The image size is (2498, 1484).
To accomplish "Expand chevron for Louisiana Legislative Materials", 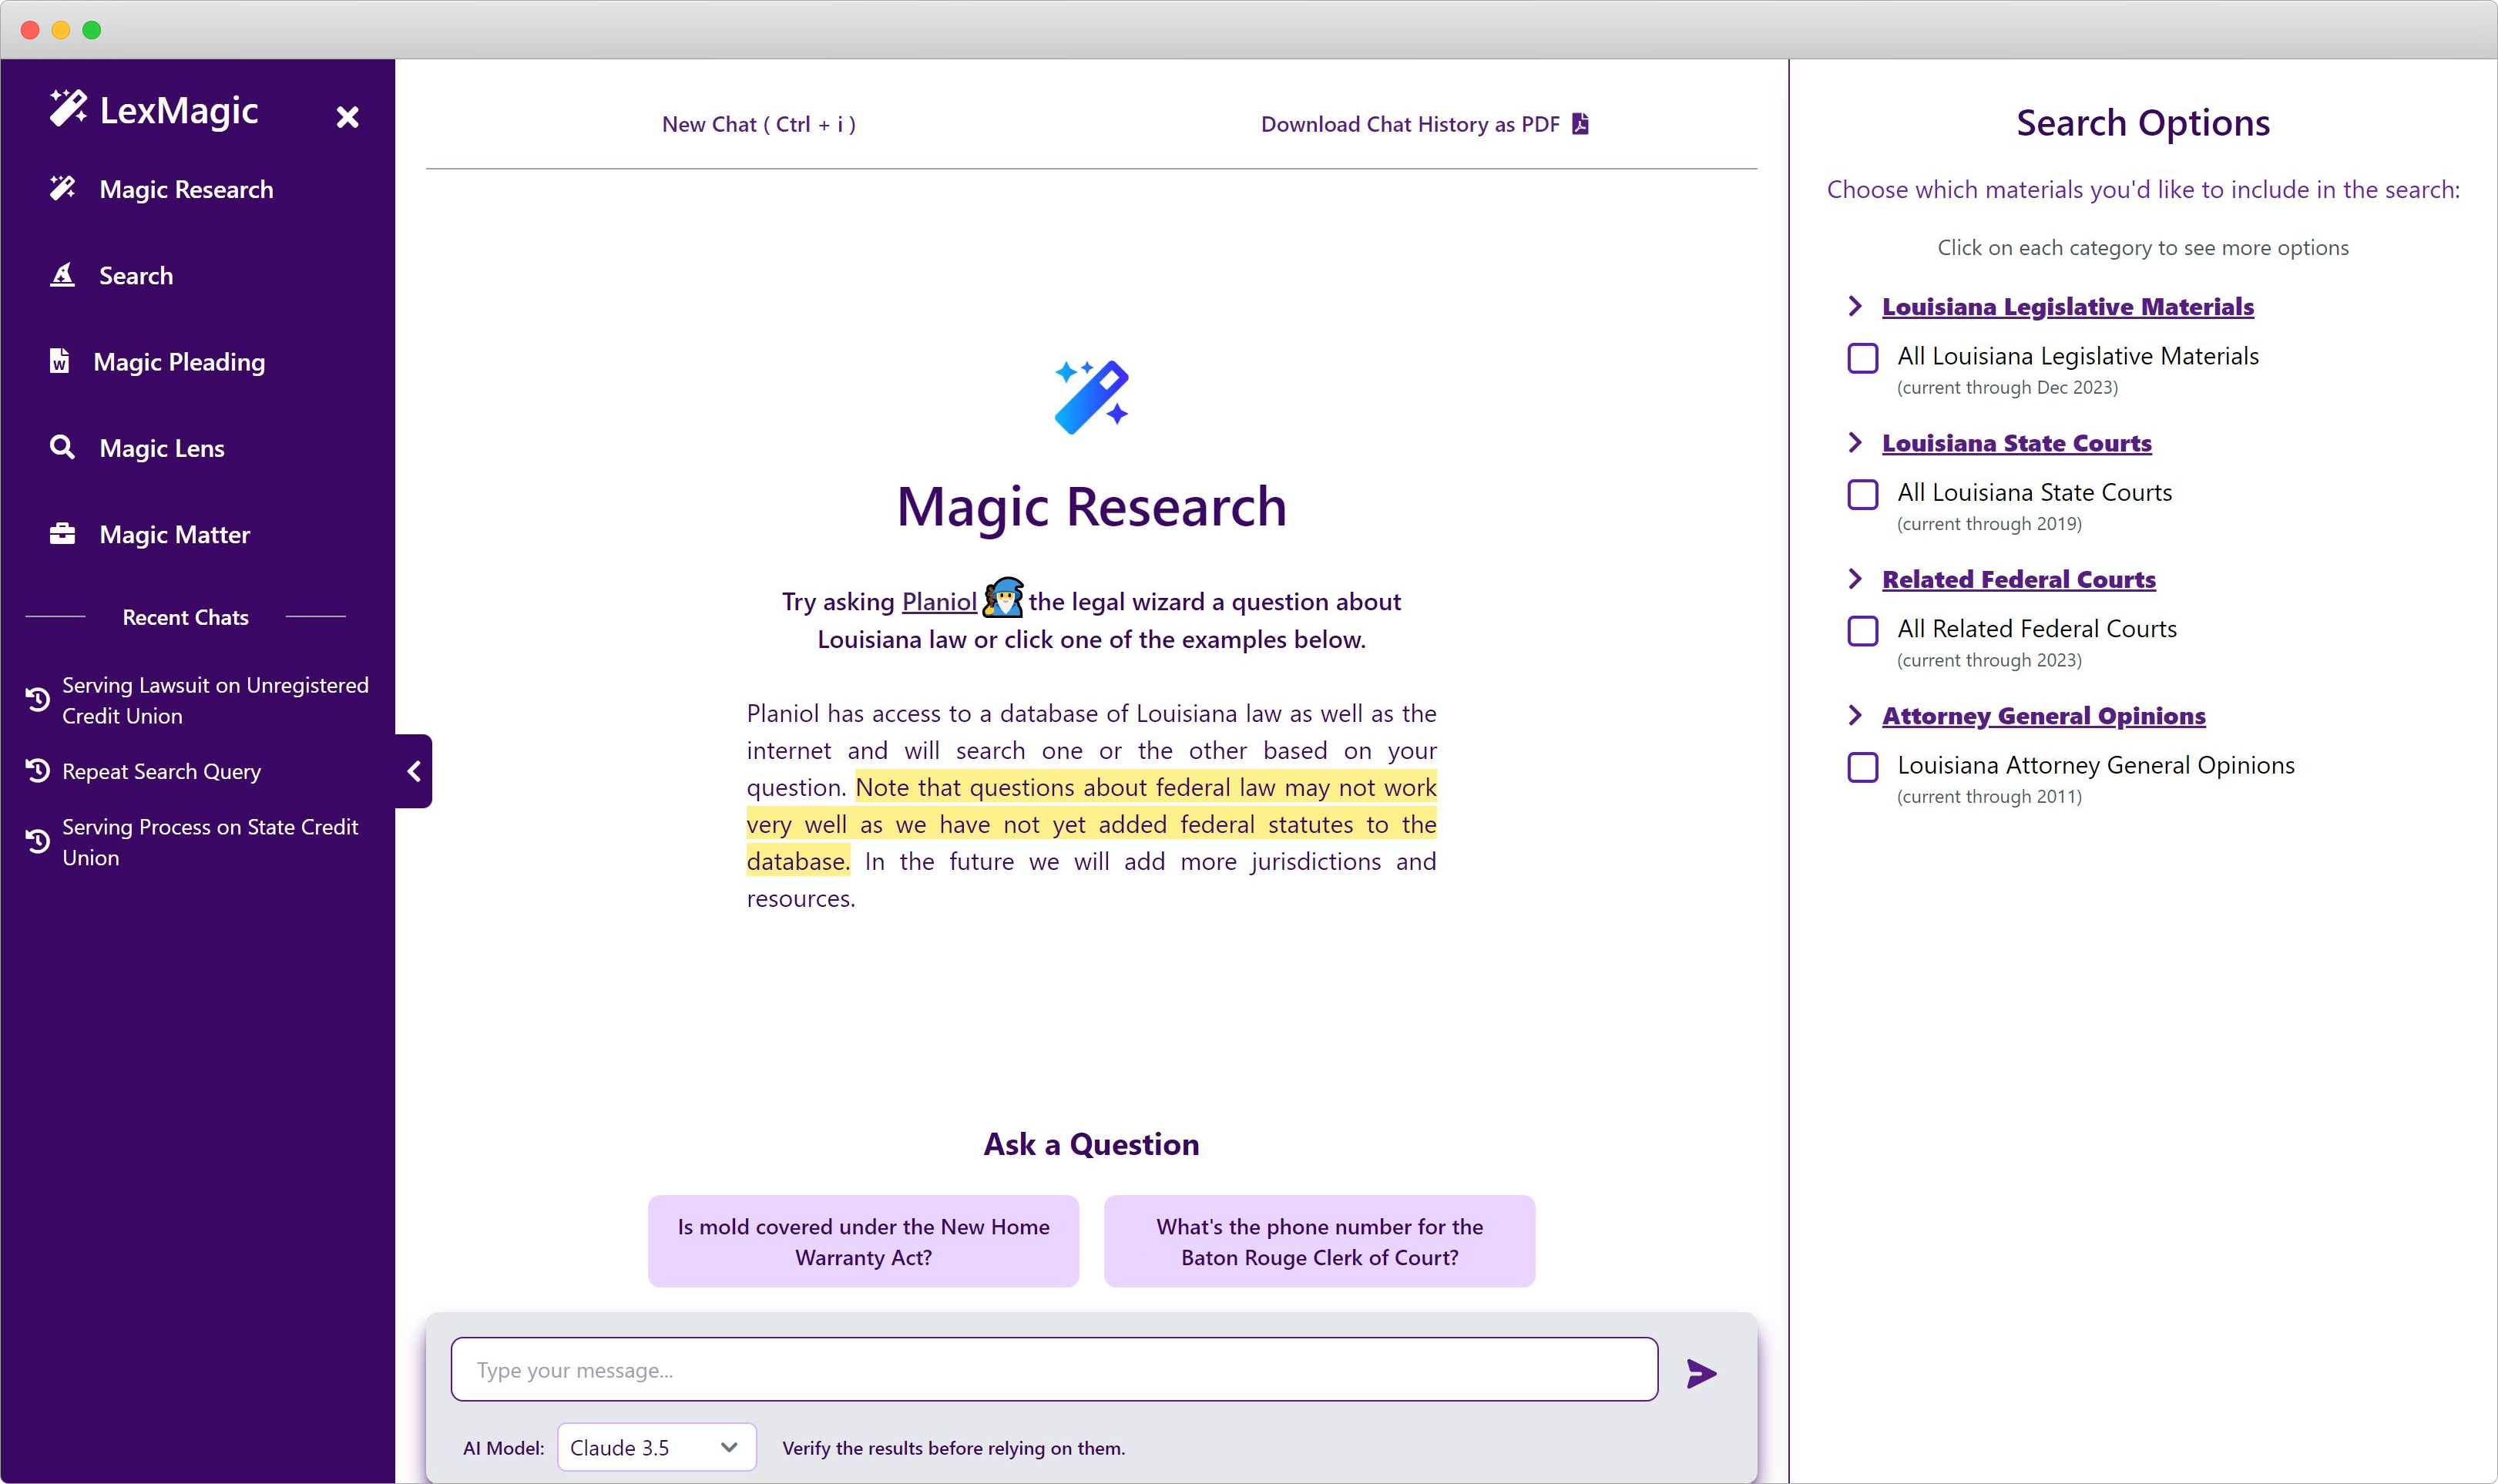I will tap(1855, 306).
